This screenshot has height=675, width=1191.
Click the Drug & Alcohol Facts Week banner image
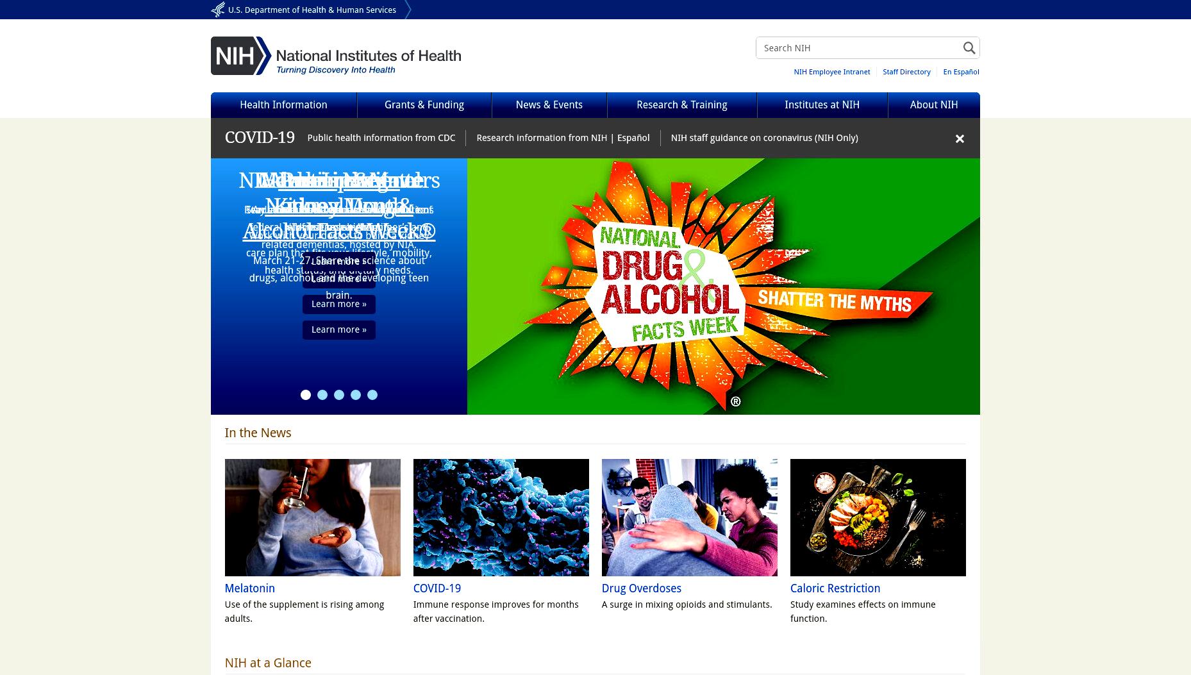(724, 287)
